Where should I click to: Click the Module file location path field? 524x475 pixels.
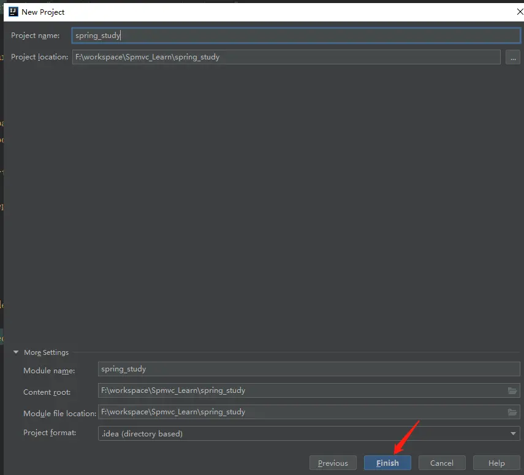(309, 412)
